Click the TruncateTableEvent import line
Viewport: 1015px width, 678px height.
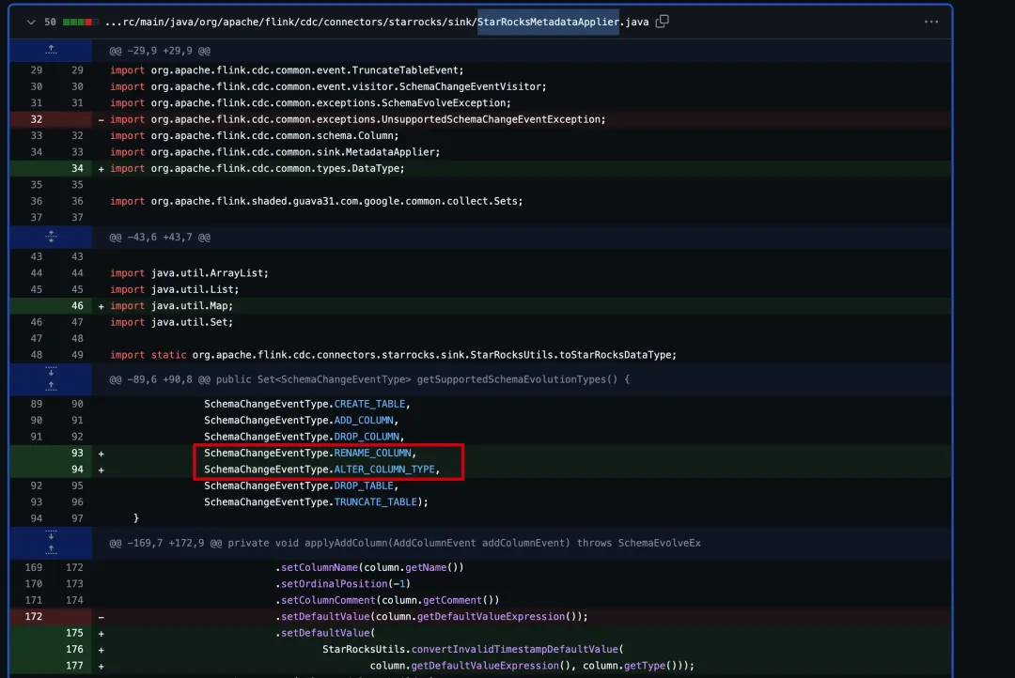pos(287,69)
